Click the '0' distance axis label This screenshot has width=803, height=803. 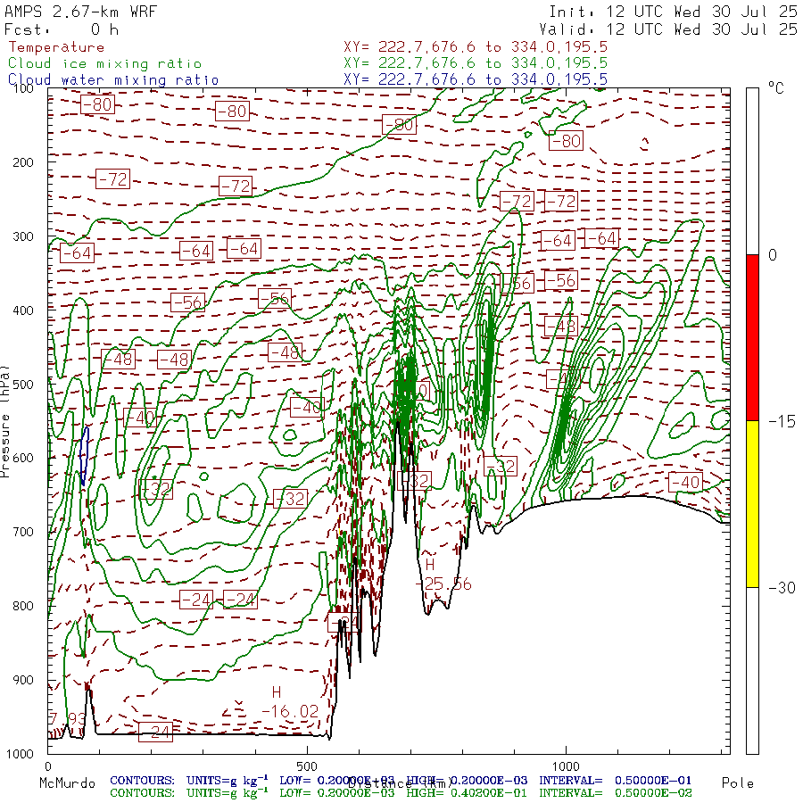click(47, 766)
